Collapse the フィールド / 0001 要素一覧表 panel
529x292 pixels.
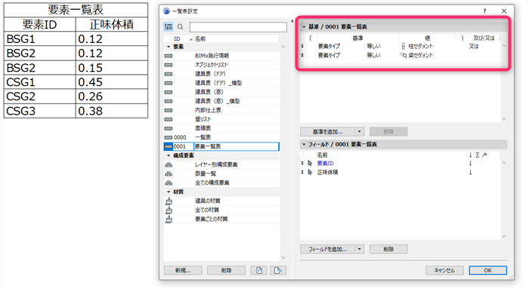pos(304,144)
